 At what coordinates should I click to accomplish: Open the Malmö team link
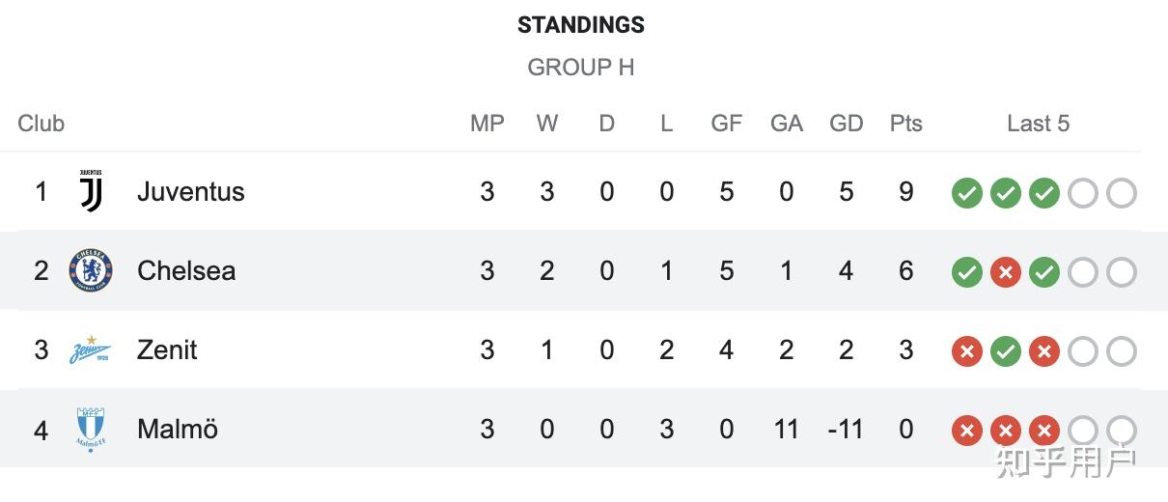(178, 429)
